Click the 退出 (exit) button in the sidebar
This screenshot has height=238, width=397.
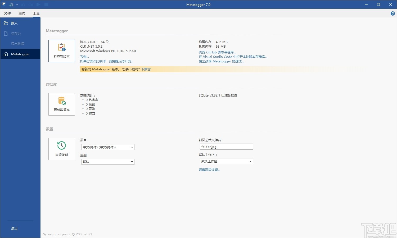click(x=14, y=228)
